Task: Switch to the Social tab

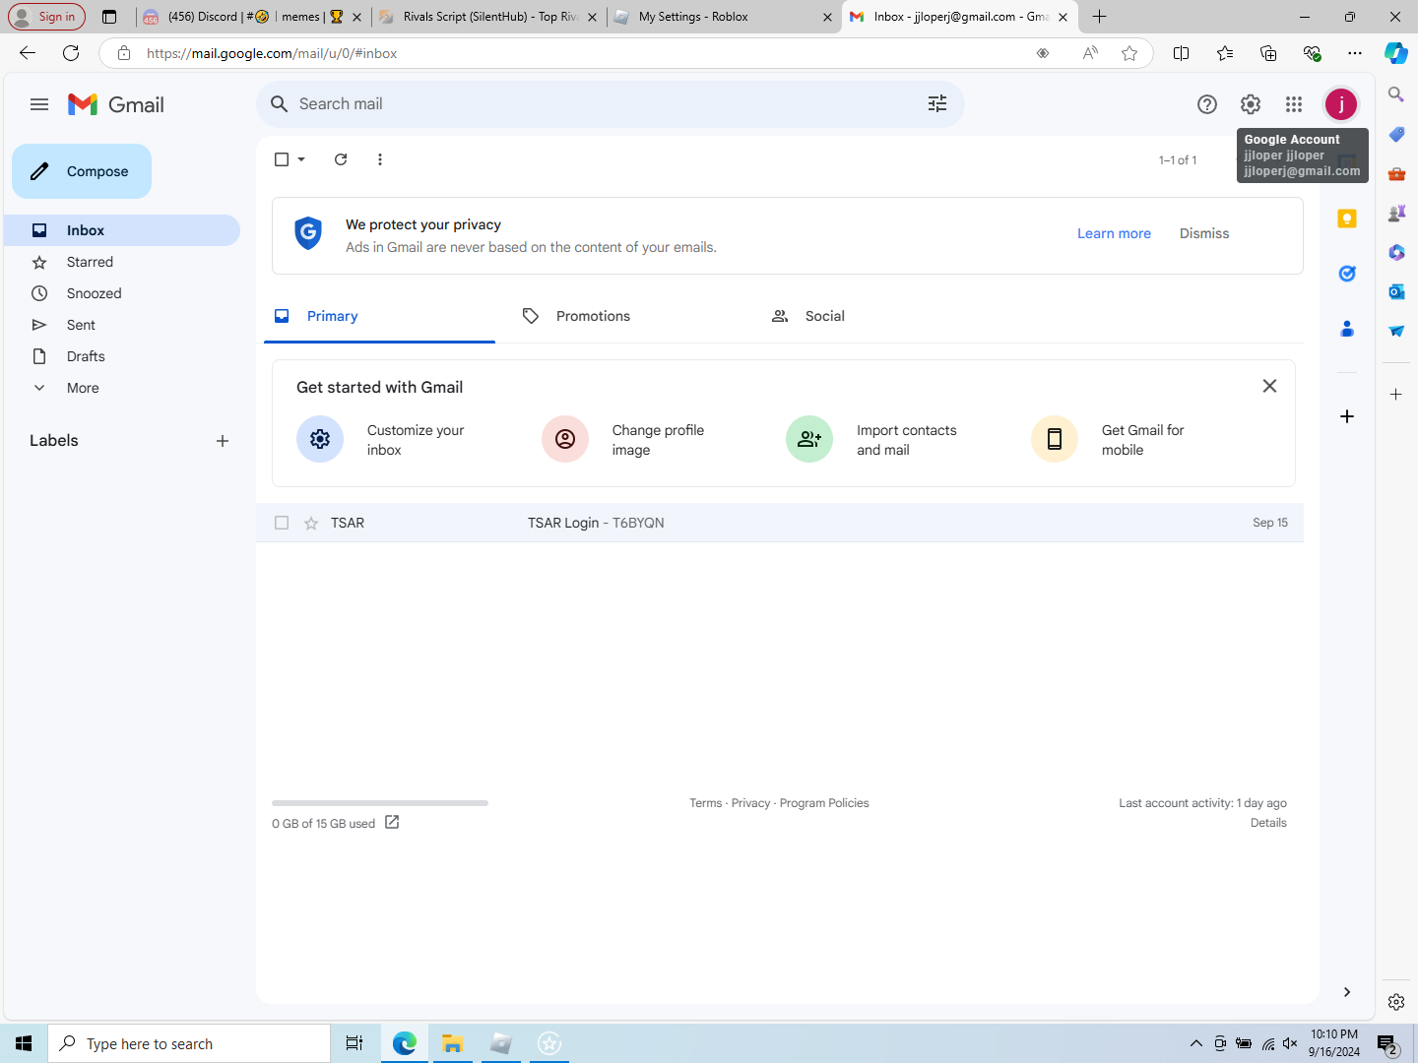Action: coord(876,316)
